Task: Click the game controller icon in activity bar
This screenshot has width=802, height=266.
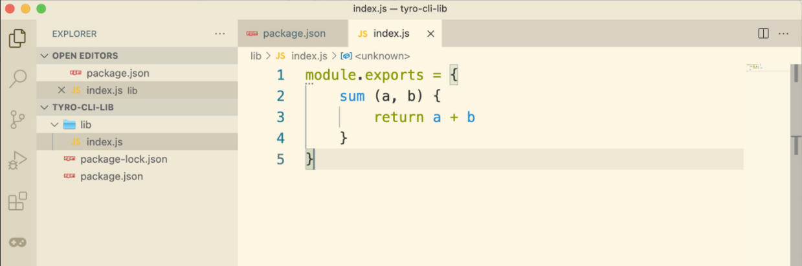Action: point(17,242)
